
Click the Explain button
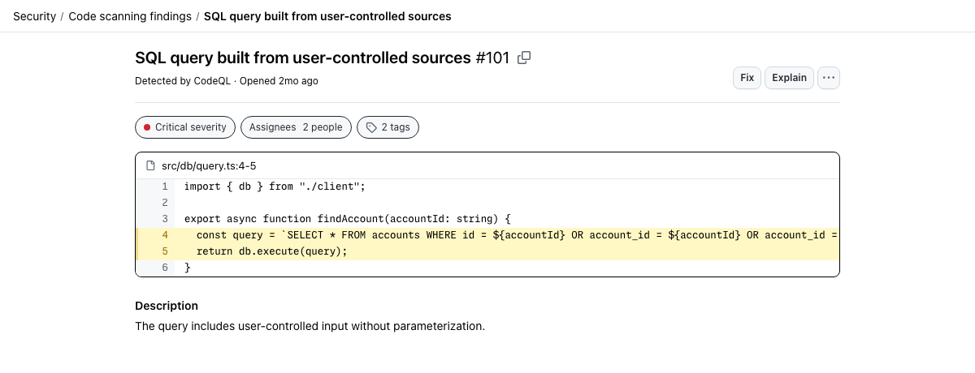pos(789,78)
